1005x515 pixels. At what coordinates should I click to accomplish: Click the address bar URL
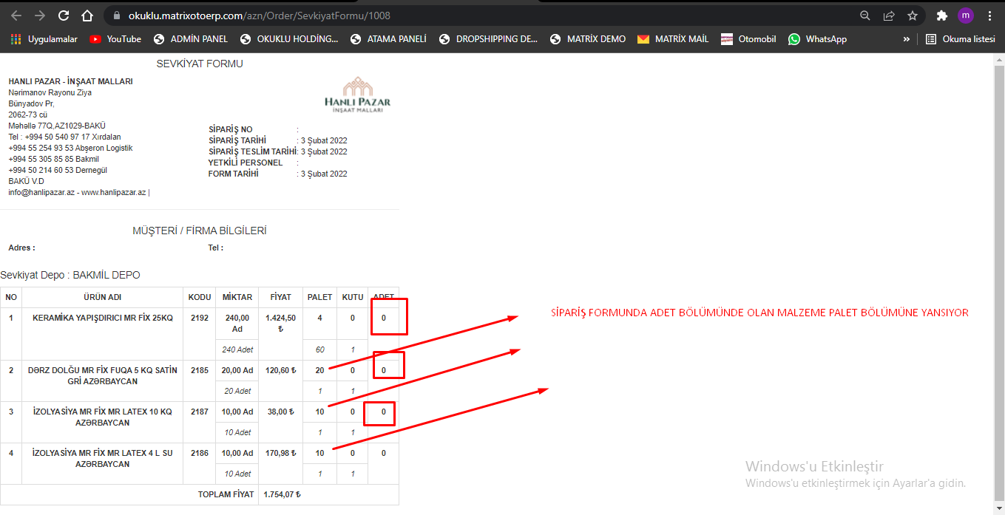click(x=259, y=16)
